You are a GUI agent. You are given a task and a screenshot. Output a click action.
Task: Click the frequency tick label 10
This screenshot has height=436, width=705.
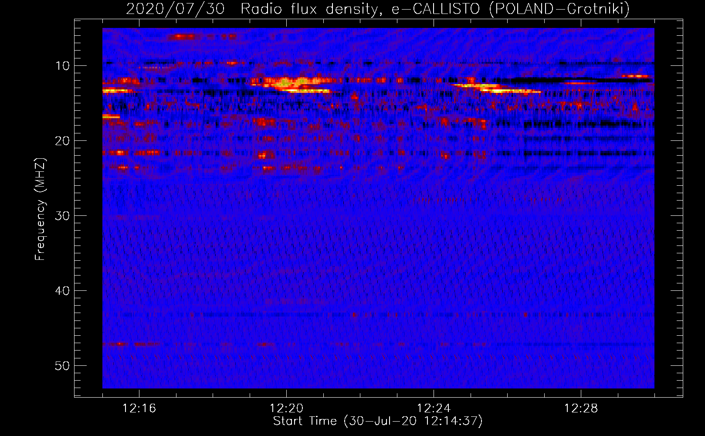63,66
